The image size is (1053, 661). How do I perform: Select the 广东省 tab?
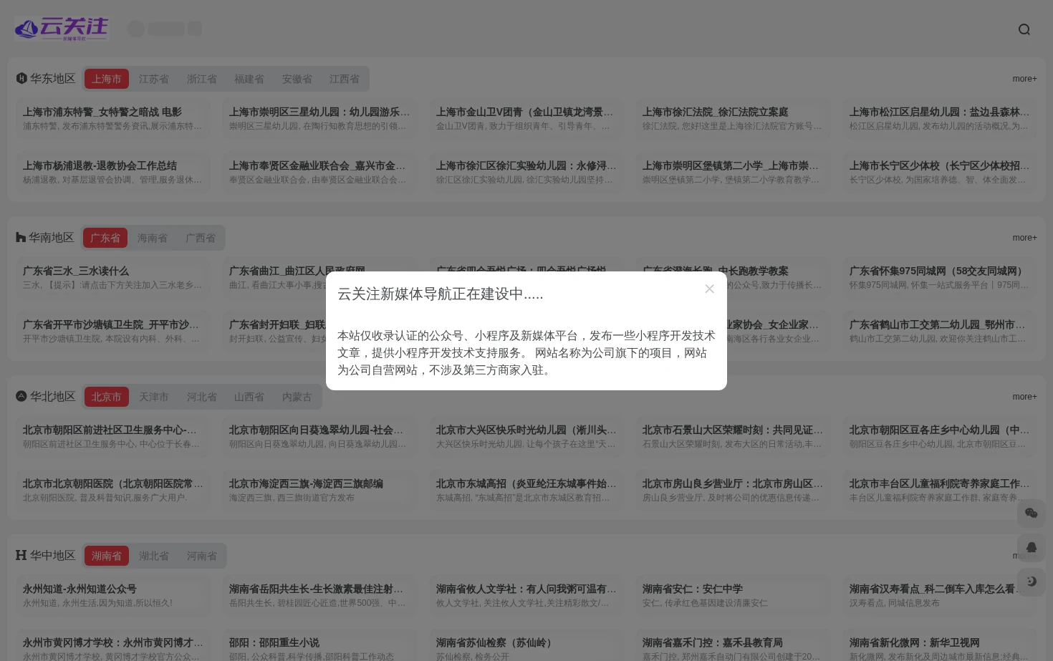click(105, 238)
